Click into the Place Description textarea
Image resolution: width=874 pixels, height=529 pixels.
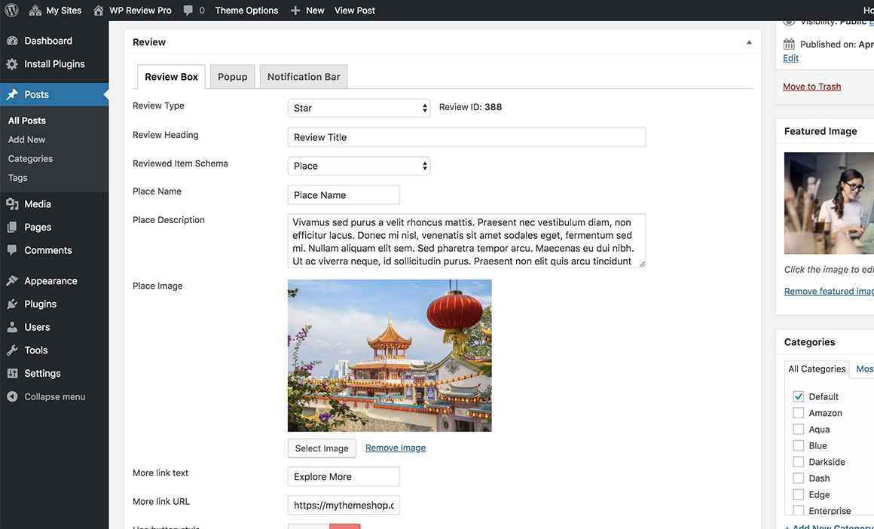[466, 241]
